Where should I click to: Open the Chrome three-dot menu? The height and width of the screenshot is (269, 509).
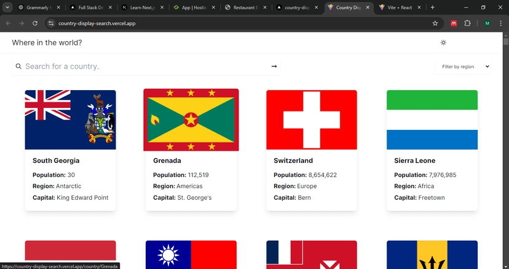pos(500,23)
